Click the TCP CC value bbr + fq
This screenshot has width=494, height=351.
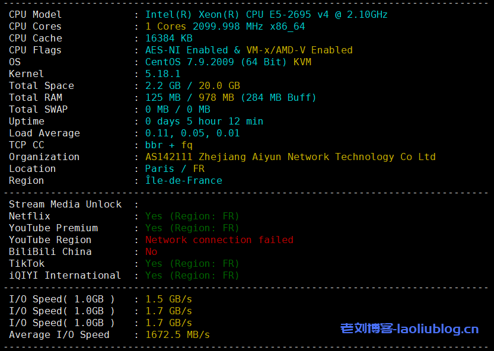point(168,145)
